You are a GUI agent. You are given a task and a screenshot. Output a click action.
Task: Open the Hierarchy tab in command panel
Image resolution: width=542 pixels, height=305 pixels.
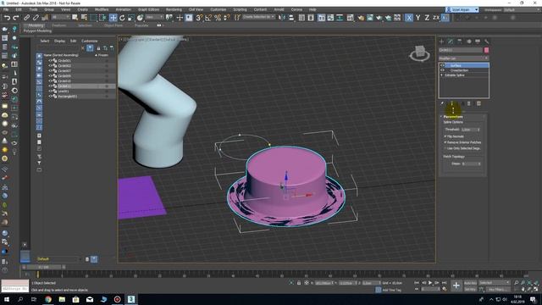459,42
